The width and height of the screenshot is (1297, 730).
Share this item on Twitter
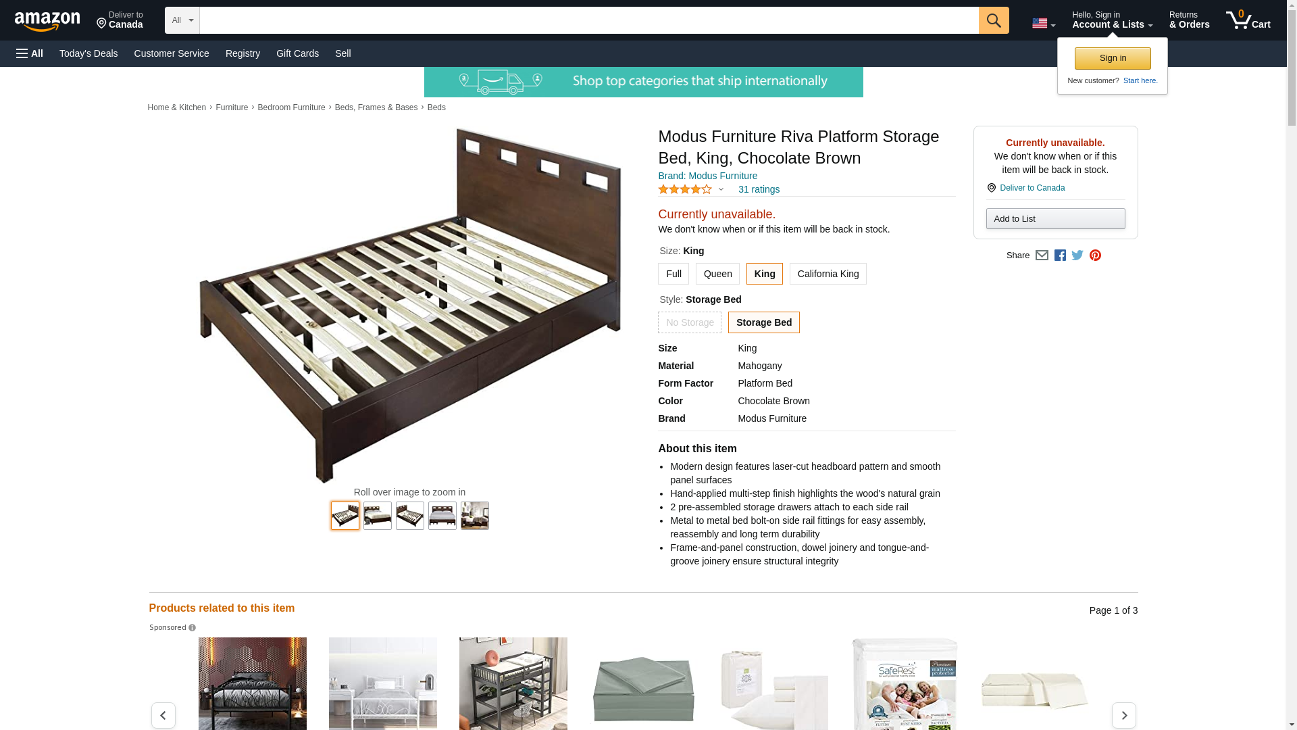click(x=1077, y=255)
